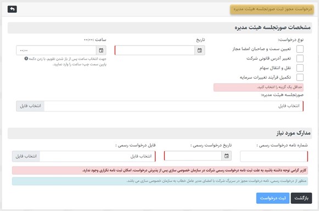Click the بازگشت button

[301, 198]
